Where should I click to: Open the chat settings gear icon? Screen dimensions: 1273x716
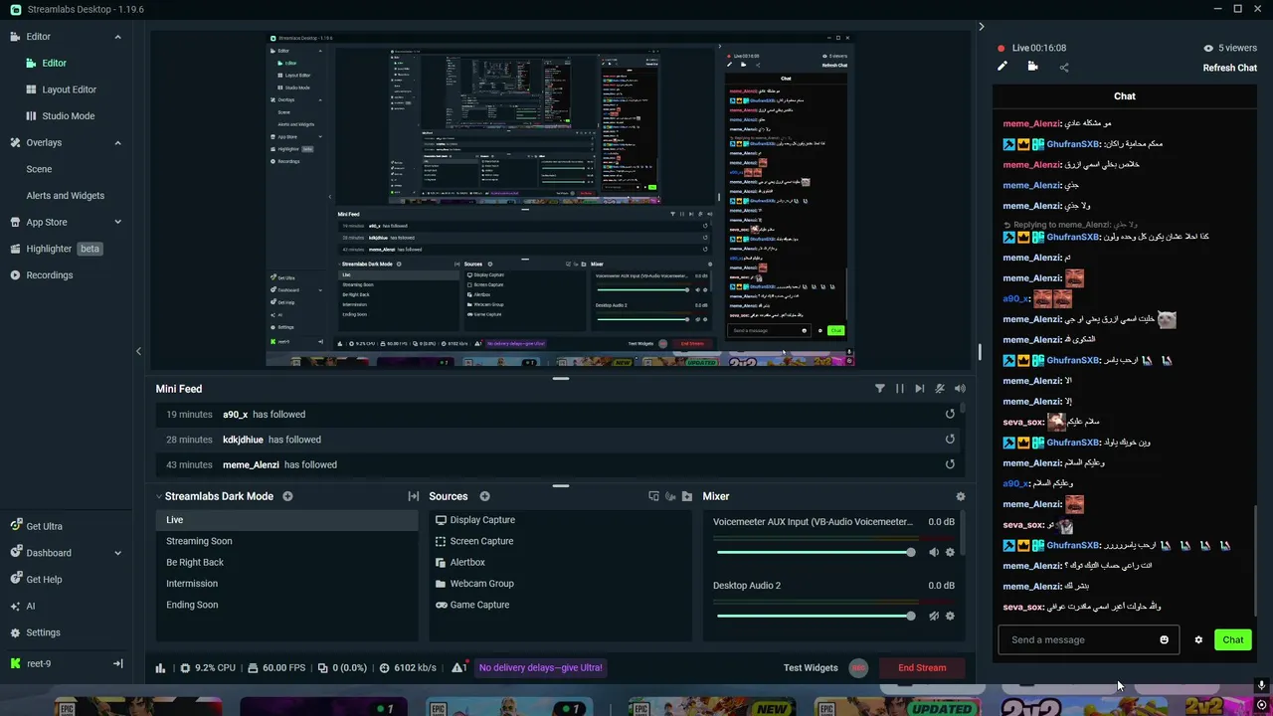(x=1198, y=639)
